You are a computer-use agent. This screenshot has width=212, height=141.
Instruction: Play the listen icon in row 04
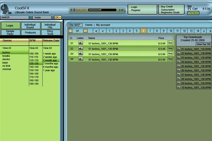coord(81,59)
